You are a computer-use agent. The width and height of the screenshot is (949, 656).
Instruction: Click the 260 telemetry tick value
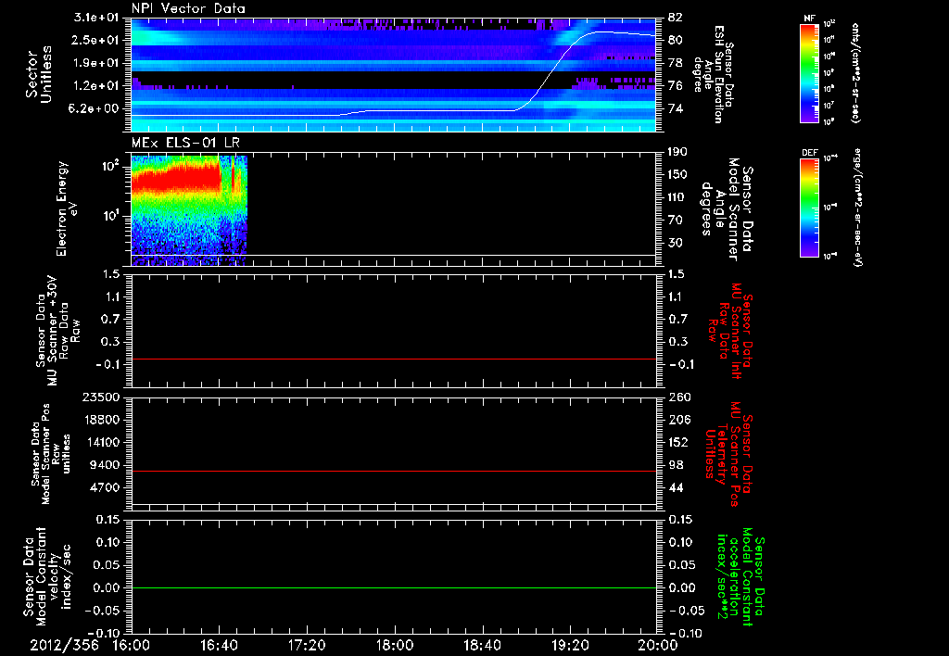pyautogui.click(x=678, y=397)
